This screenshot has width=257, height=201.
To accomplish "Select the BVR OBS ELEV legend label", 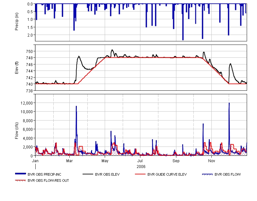I will [107, 174].
